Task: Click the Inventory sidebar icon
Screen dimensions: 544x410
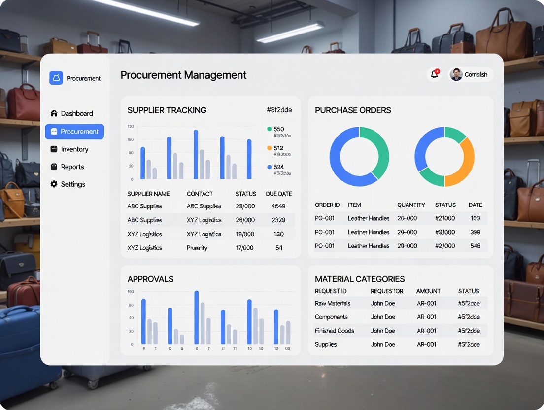Action: pyautogui.click(x=54, y=149)
